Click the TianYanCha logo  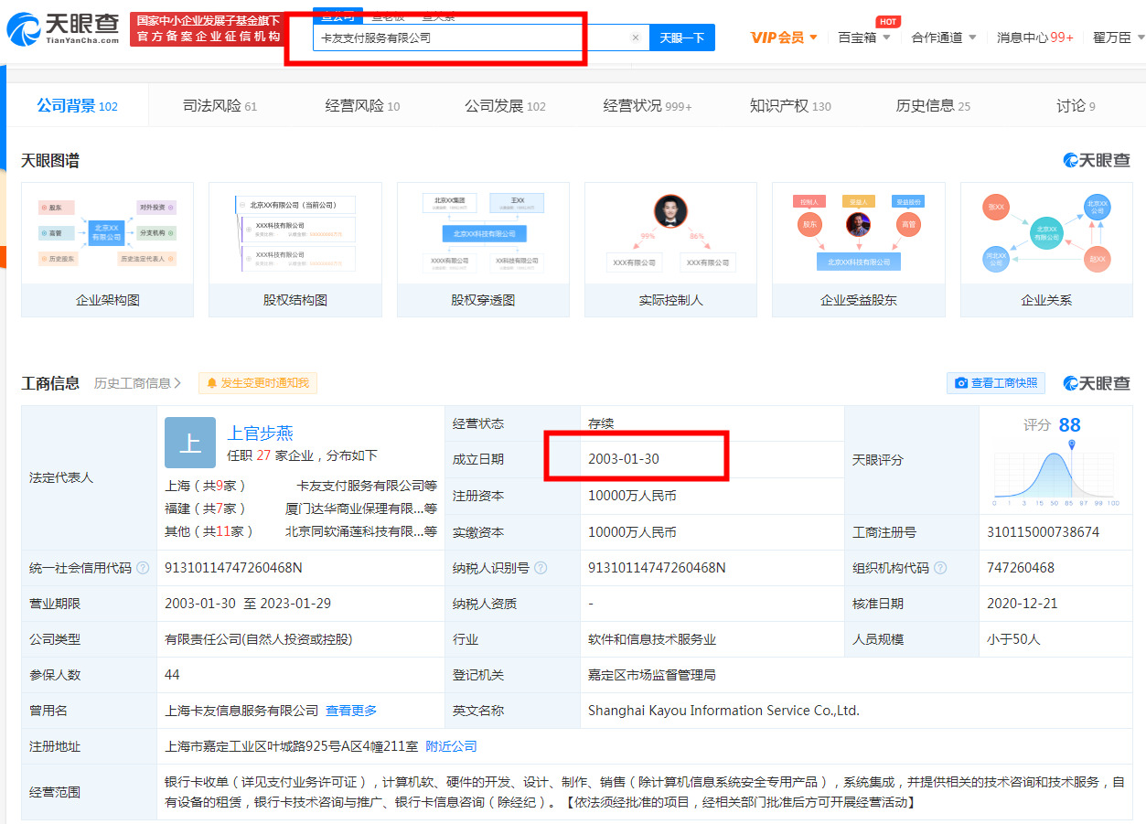pyautogui.click(x=63, y=30)
